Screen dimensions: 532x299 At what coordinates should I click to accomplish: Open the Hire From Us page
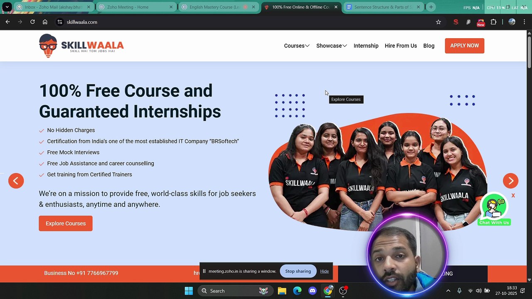point(401,46)
